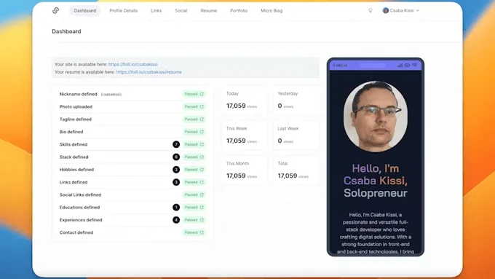Viewport: 495px width, 279px height.
Task: Click the Total views card
Action: [296, 170]
